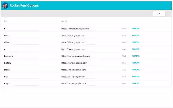
Task: Select the short name field 'history'
Action: [22, 63]
